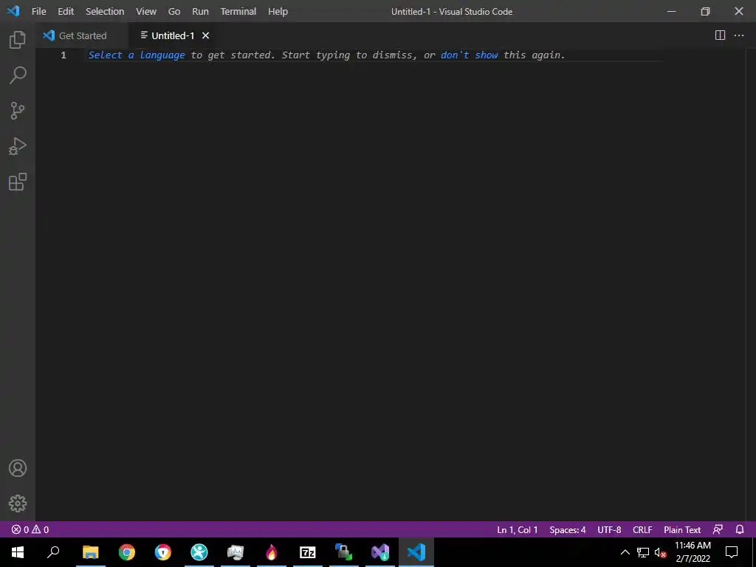
Task: Click the VS Code logo in title bar
Action: (13, 10)
